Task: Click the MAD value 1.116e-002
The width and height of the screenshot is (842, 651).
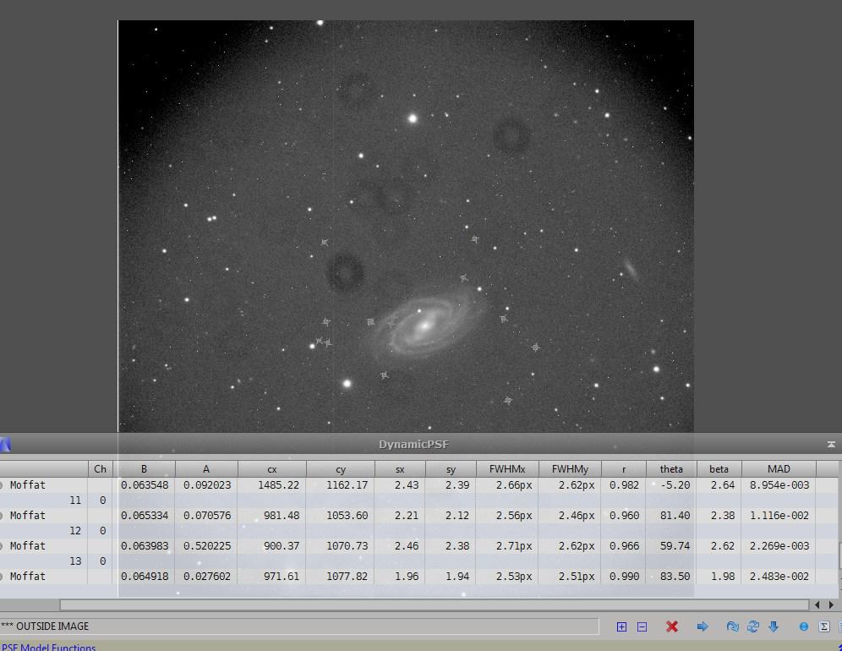Action: coord(779,516)
